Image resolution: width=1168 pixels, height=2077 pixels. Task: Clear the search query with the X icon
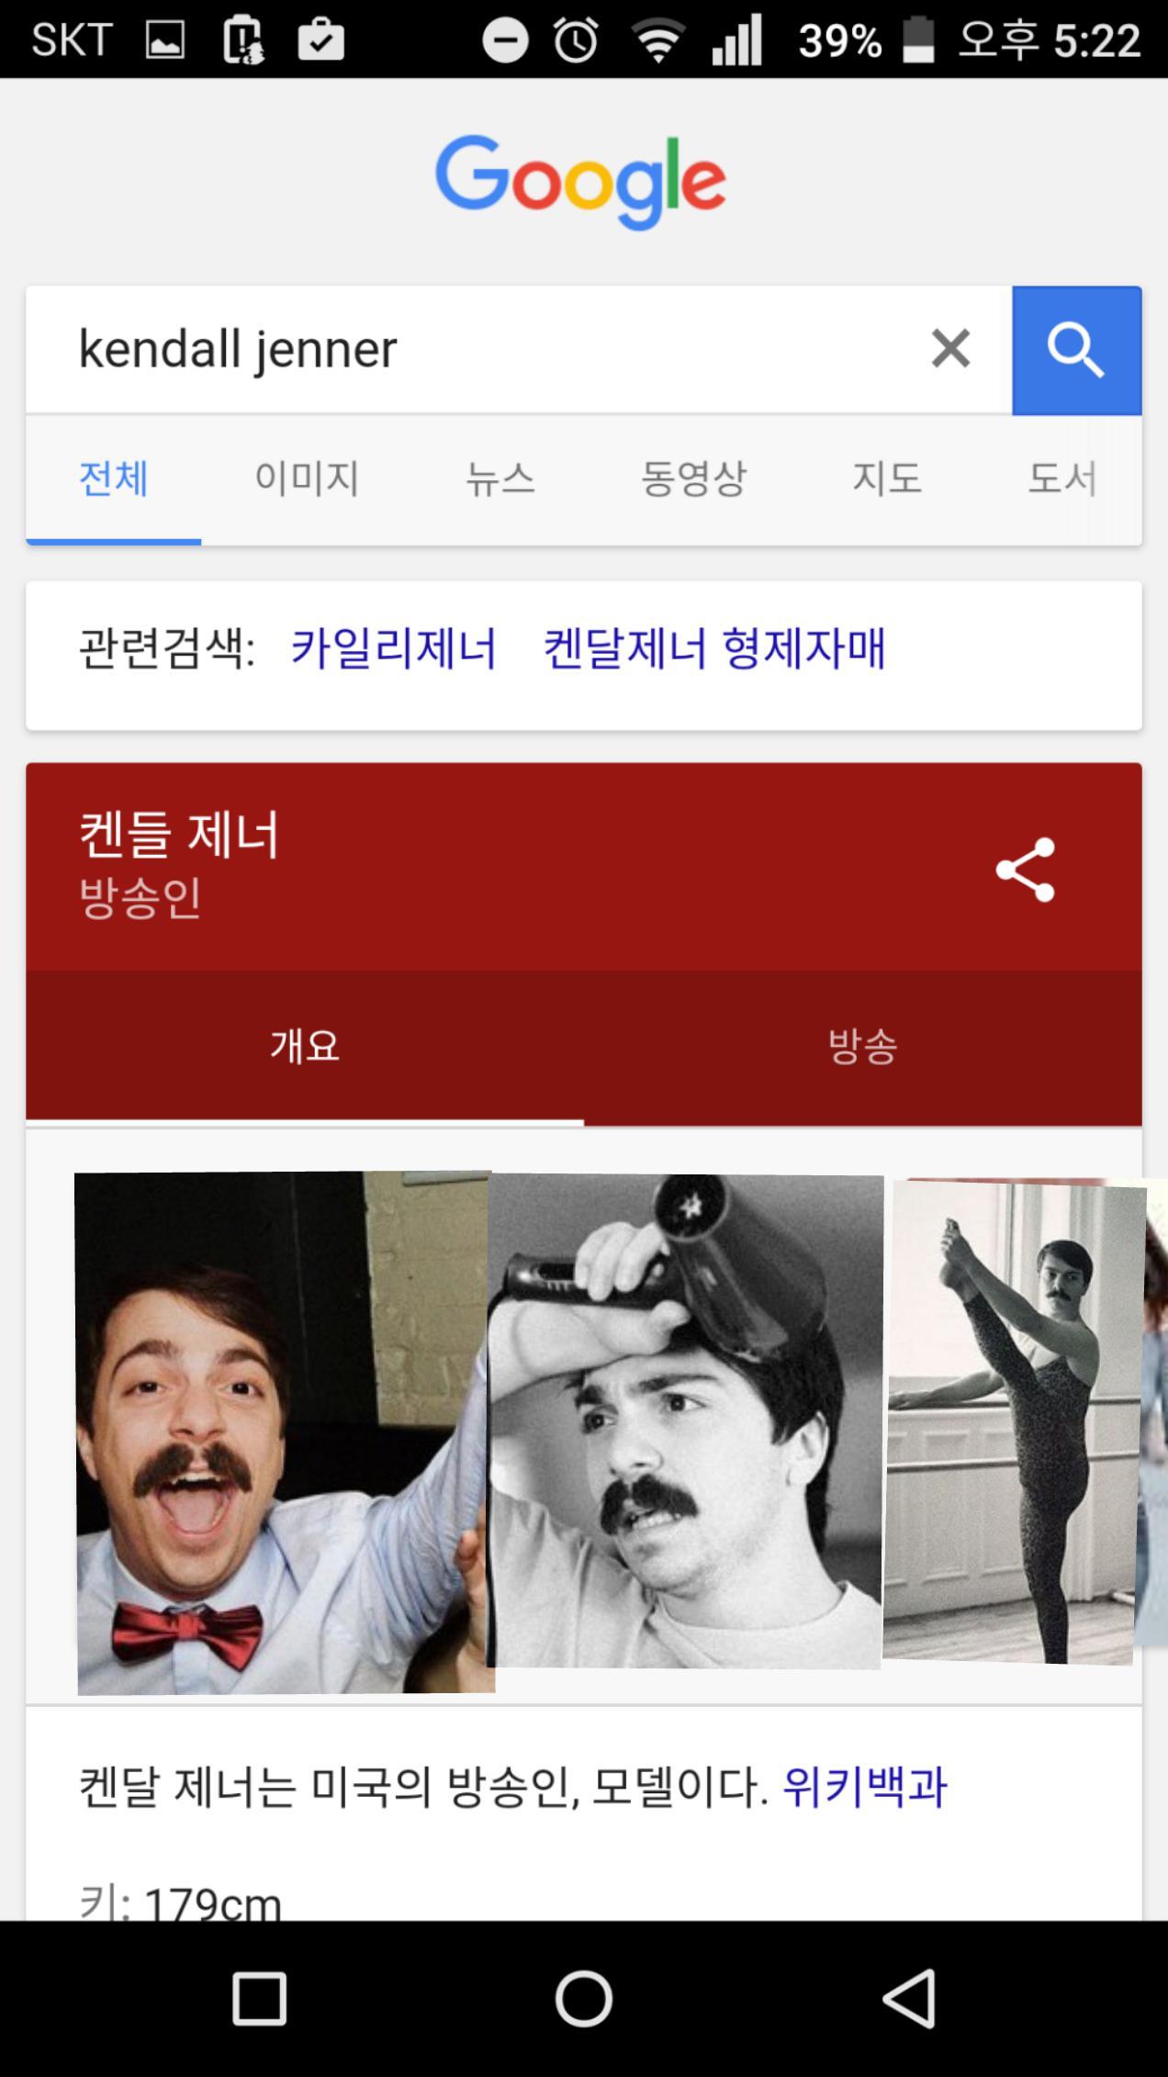[950, 349]
